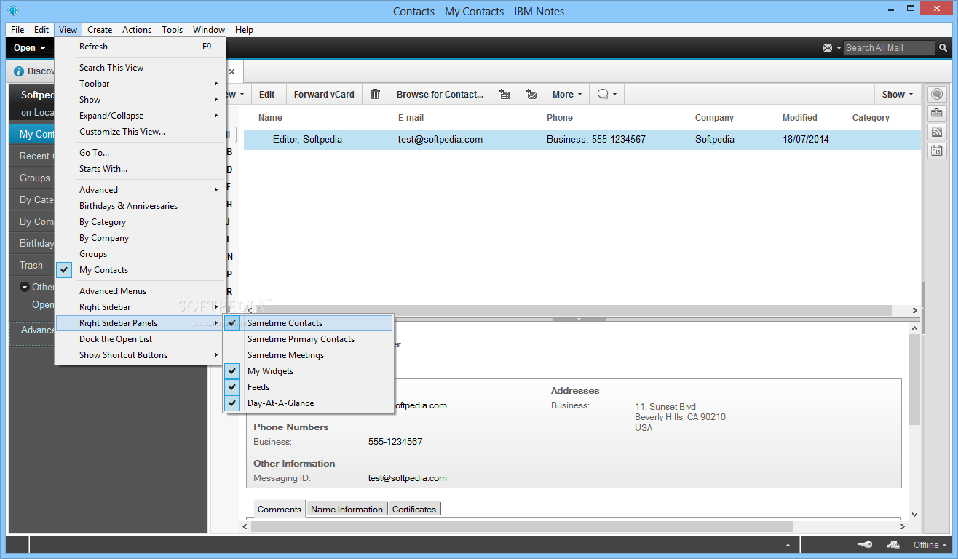Toggle the My Widgets panel
This screenshot has height=559, width=958.
(x=308, y=371)
